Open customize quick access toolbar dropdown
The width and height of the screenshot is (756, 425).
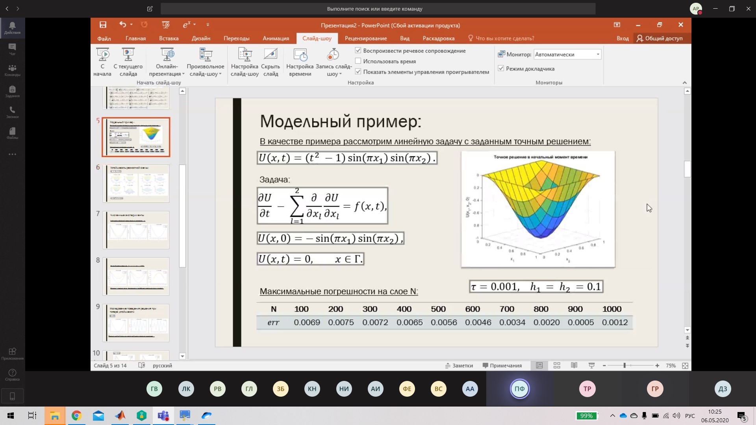208,25
